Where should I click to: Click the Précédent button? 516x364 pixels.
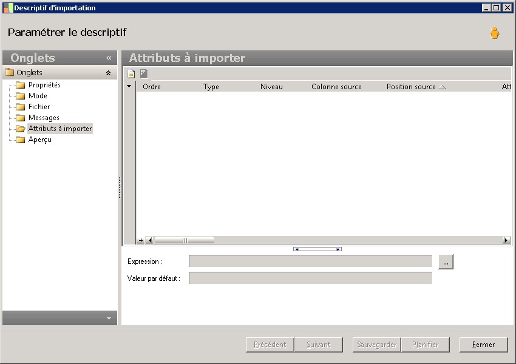click(x=270, y=345)
